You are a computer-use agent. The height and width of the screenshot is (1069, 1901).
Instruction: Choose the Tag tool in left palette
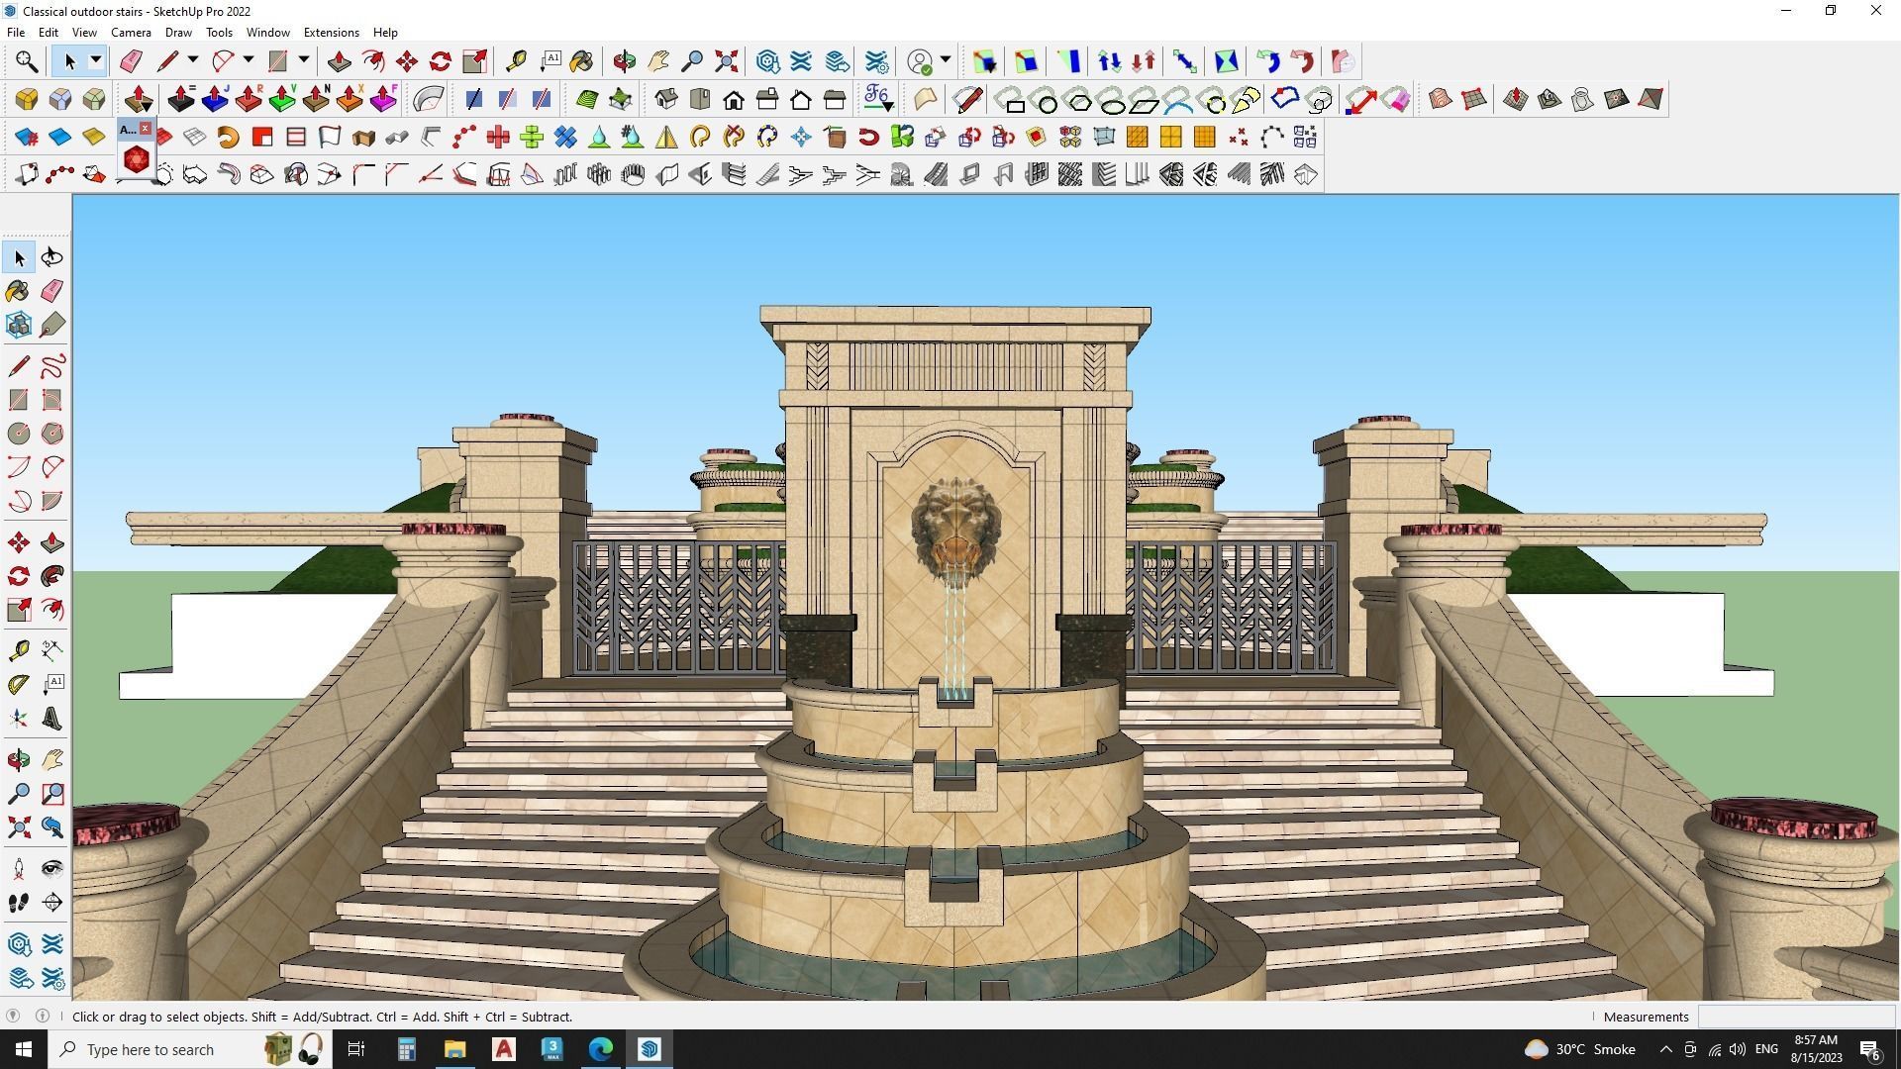tap(51, 325)
